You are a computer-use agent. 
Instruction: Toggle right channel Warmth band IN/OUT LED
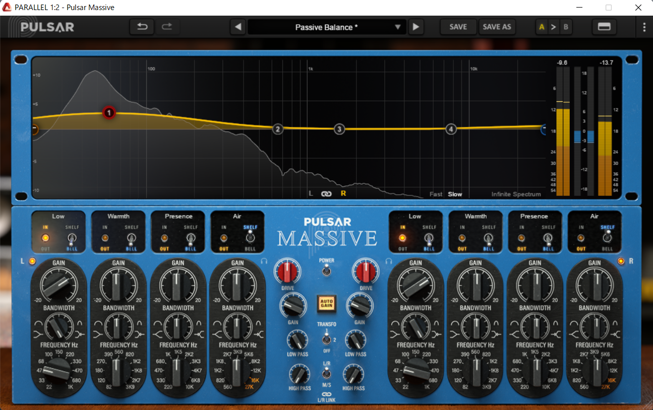(462, 238)
